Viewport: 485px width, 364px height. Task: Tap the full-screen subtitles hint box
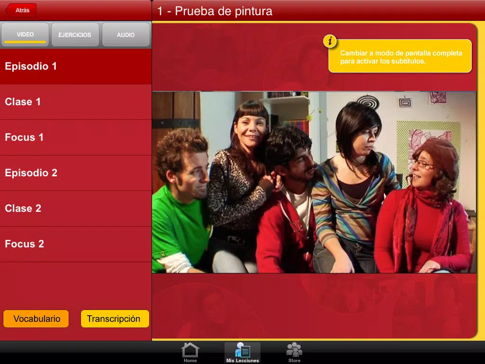pos(400,56)
